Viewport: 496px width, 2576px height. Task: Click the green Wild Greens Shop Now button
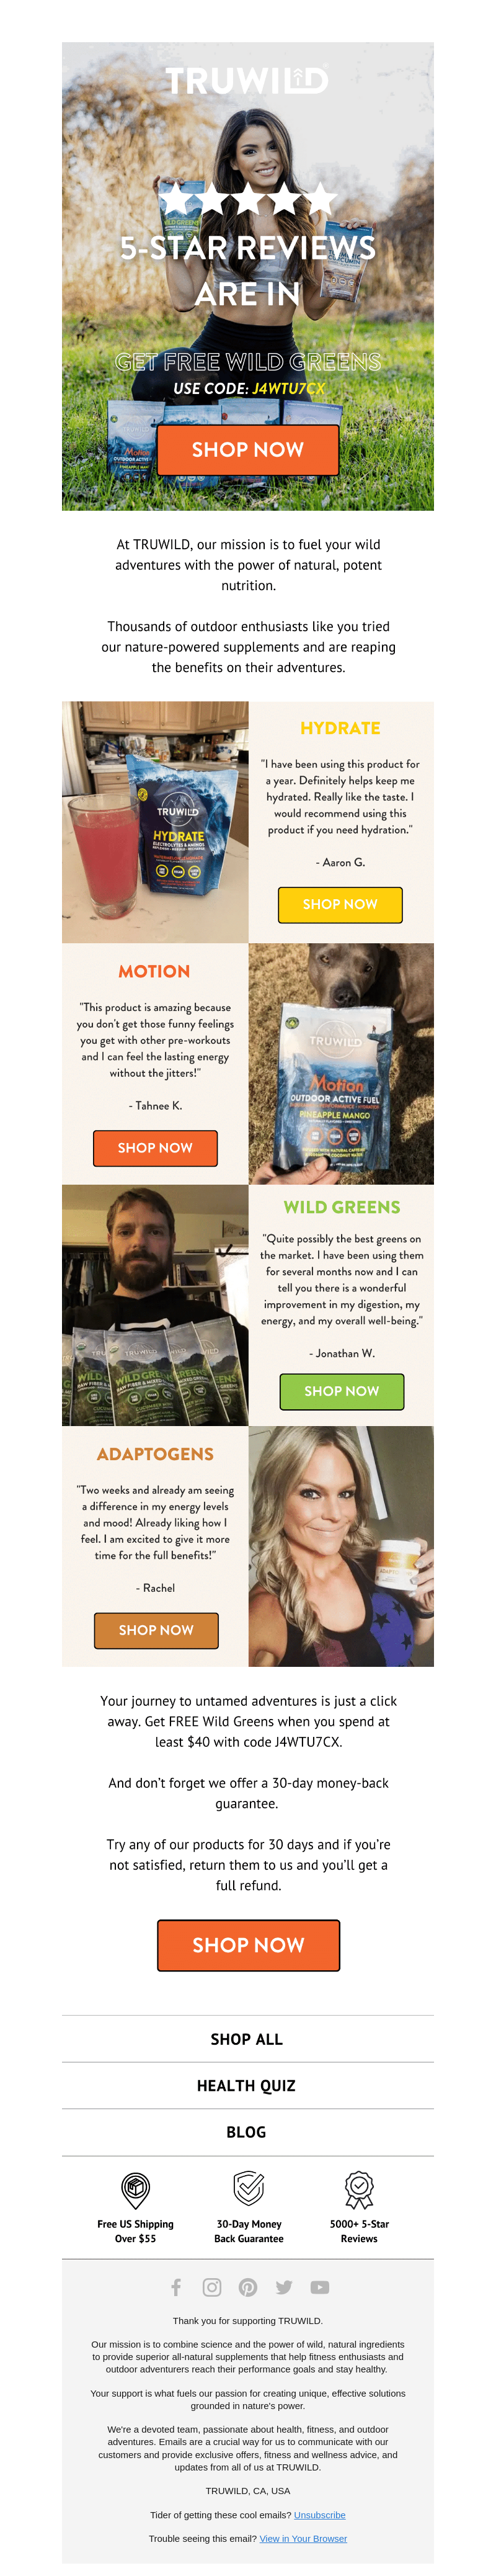coord(341,1390)
